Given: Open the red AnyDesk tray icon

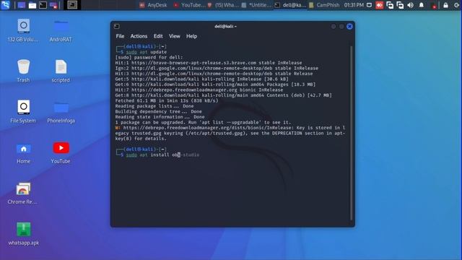Looking at the screenshot, I should (380, 5).
